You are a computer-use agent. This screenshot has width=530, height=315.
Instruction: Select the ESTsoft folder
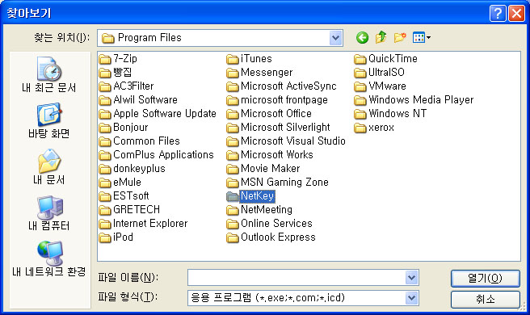(124, 196)
